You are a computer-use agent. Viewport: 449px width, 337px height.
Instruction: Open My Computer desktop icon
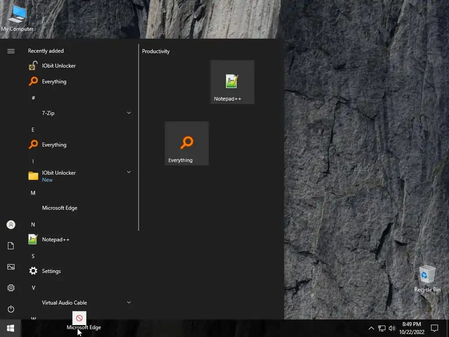(17, 18)
